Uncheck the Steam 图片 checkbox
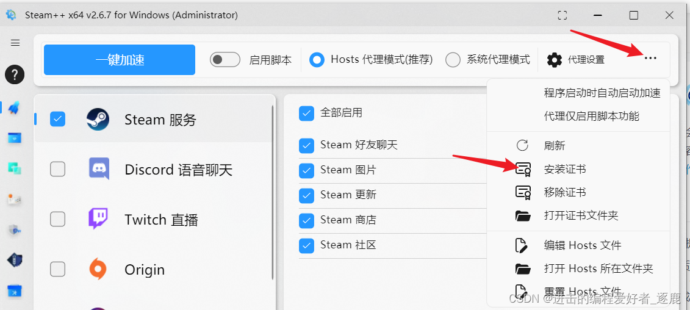Viewport: 690px width, 310px height. (306, 170)
